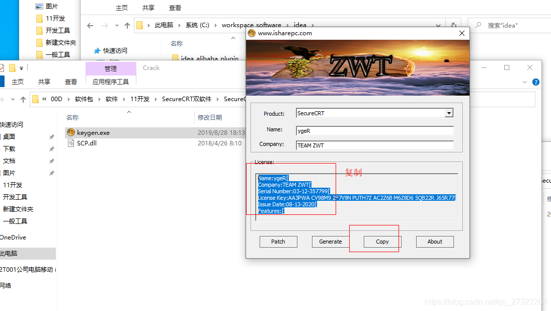This screenshot has width=551, height=311.
Task: Minimize the Crack explorer window
Action: coord(484,67)
